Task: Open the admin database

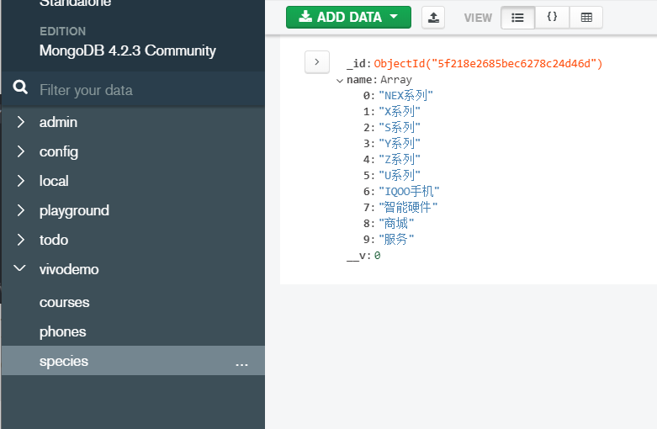Action: click(58, 122)
